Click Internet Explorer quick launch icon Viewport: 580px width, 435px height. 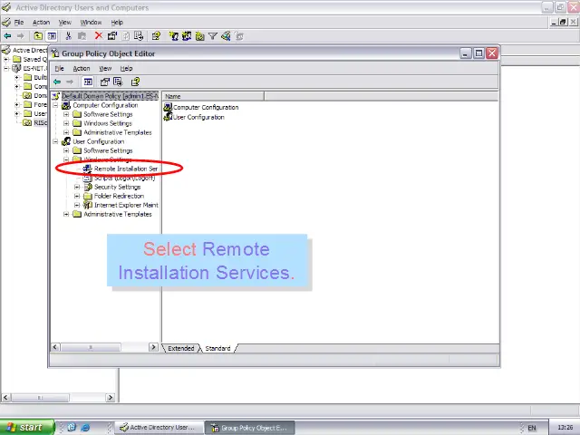tap(85, 428)
